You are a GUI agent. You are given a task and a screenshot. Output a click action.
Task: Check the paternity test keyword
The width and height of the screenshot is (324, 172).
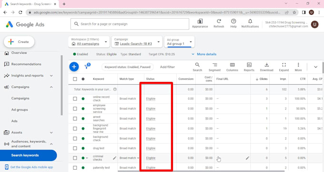(x=75, y=168)
